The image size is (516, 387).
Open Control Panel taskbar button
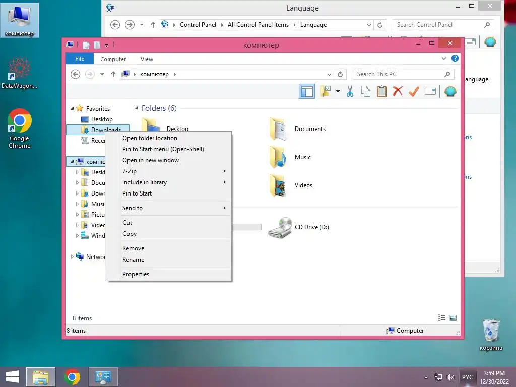[x=103, y=377]
